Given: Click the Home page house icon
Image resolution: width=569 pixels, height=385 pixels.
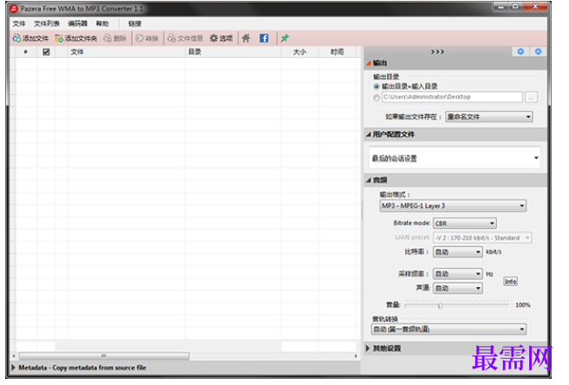Looking at the screenshot, I should click(246, 38).
